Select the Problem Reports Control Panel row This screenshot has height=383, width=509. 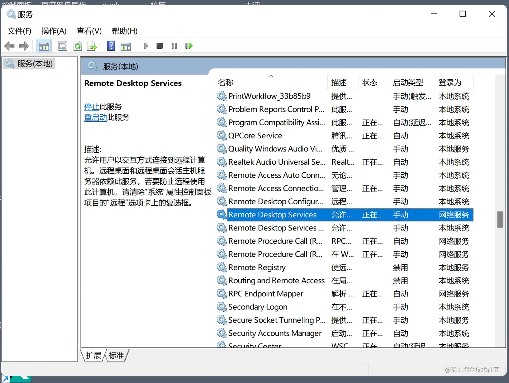point(345,109)
